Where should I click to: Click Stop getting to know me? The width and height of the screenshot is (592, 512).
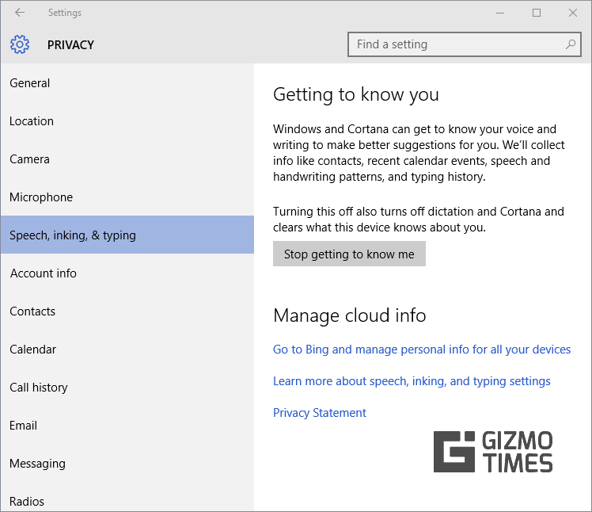[x=349, y=254]
